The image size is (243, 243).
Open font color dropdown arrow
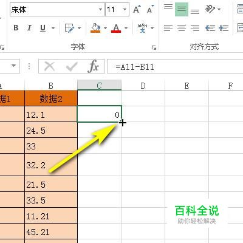point(126,28)
